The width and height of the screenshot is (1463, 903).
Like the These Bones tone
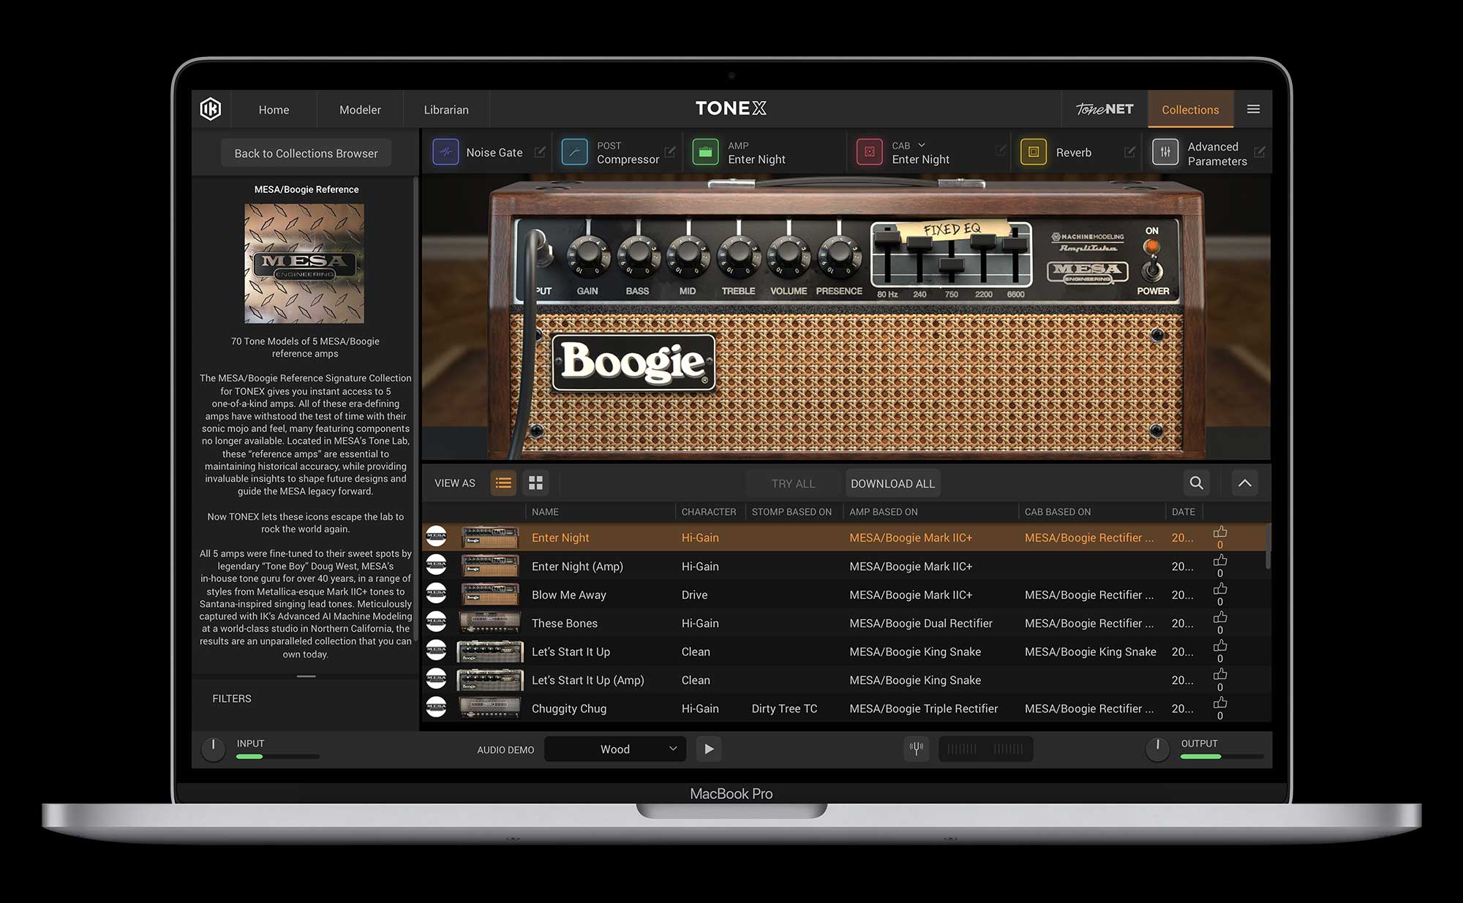point(1219,618)
